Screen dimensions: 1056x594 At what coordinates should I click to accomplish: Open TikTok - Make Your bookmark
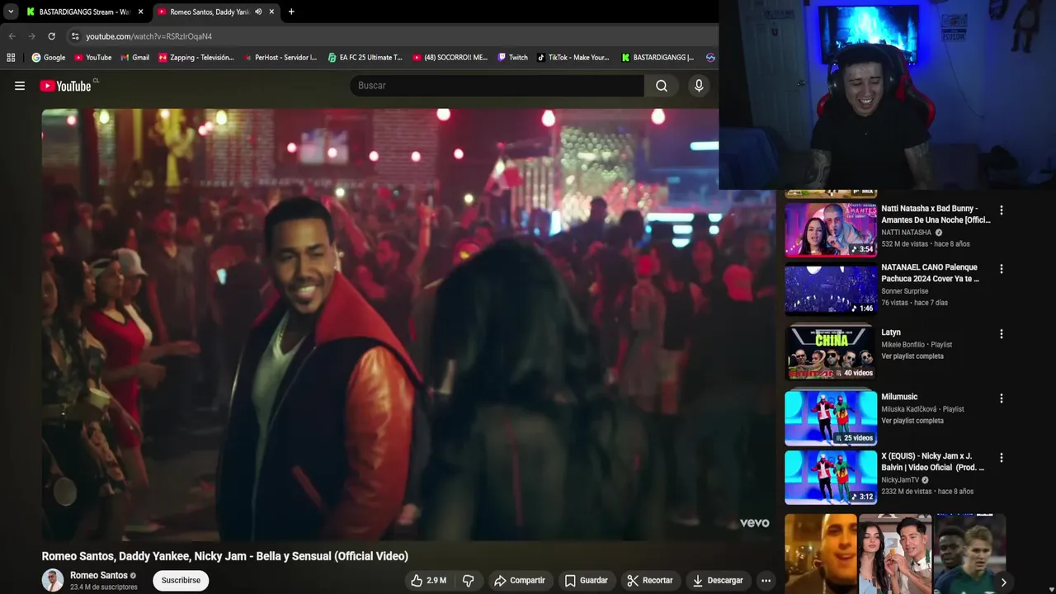click(573, 58)
